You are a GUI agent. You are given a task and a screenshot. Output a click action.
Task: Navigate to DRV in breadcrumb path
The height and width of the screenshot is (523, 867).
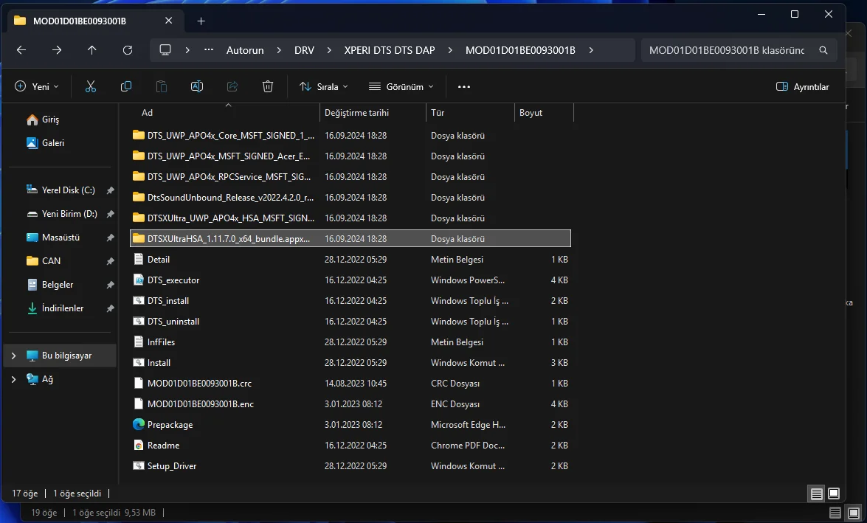304,50
